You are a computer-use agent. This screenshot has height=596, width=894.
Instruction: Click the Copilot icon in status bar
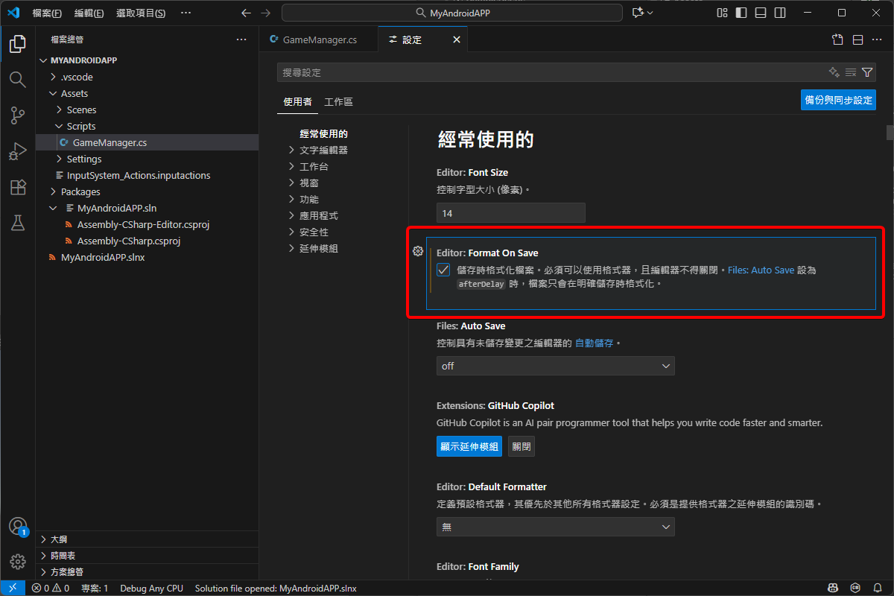(x=832, y=588)
